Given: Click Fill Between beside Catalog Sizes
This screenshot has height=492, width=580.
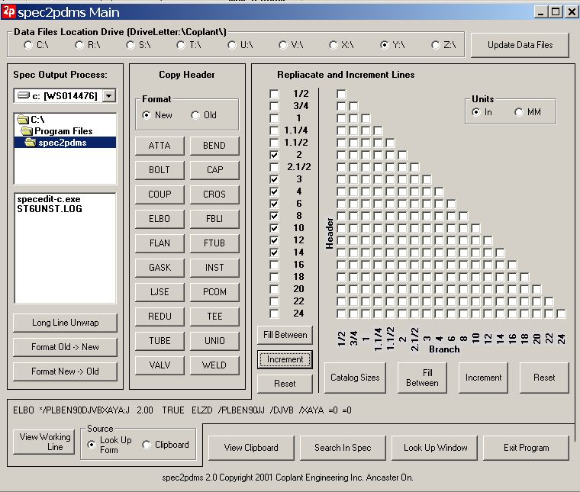Looking at the screenshot, I should [422, 378].
